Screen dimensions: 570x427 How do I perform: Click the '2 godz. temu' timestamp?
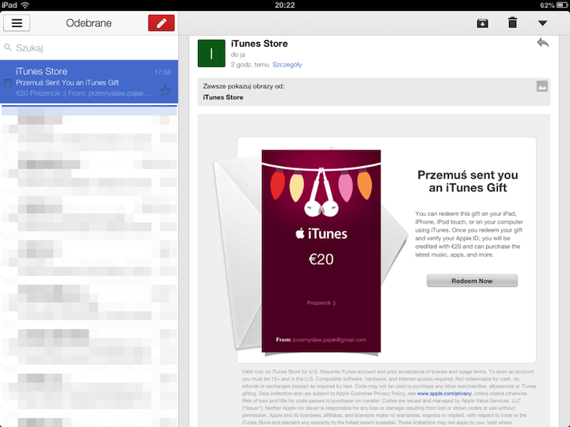249,65
